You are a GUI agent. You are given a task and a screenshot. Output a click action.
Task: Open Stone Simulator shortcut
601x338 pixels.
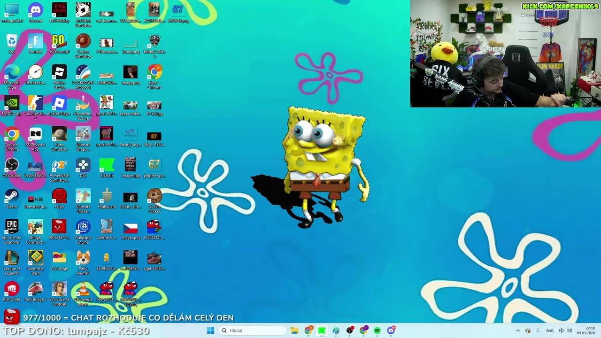pos(59,138)
